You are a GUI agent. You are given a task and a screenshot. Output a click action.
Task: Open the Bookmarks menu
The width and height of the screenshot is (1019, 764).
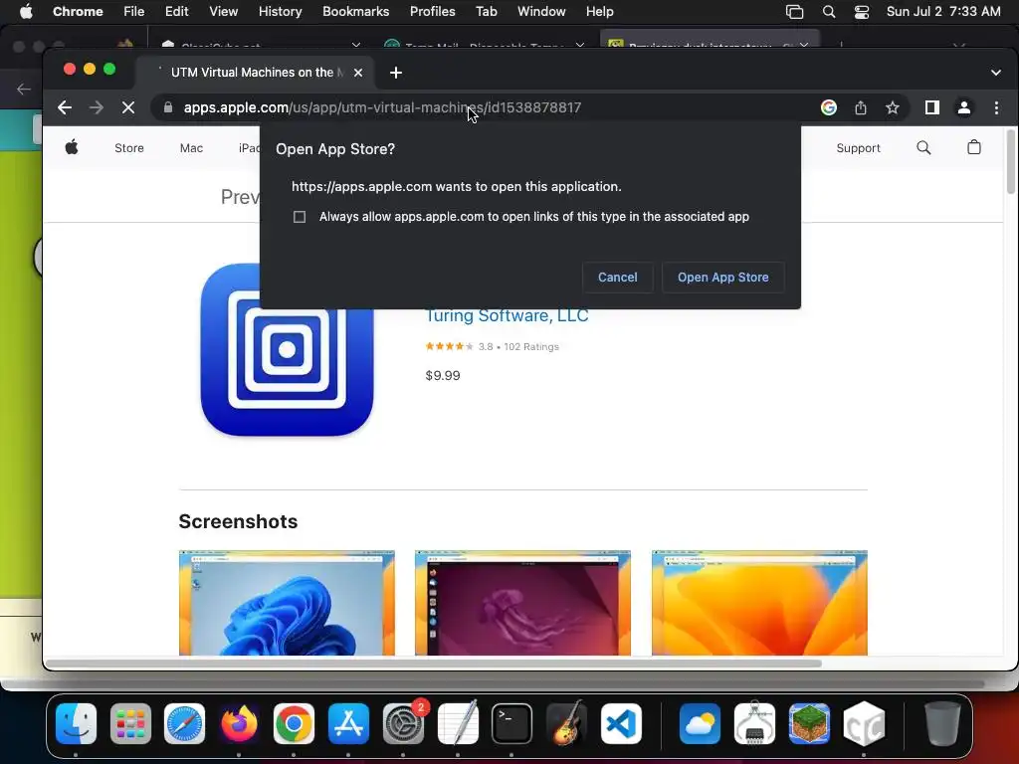355,12
